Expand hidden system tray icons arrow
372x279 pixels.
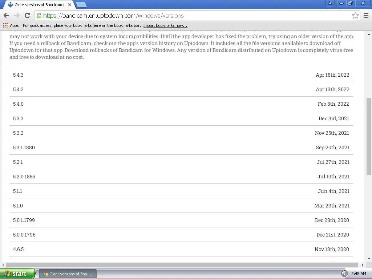coord(344,274)
